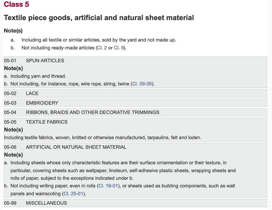Click the 05-03 EMBROIDERY entry
Viewport: 272px width, 210px height.
[x=42, y=103]
